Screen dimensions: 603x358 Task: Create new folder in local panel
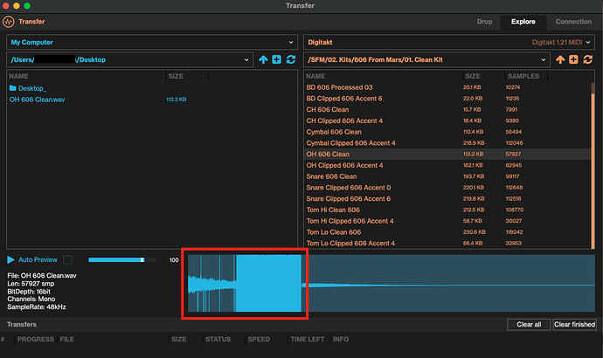277,59
